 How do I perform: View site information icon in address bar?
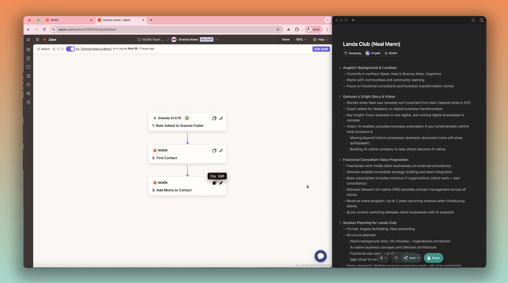coord(53,30)
